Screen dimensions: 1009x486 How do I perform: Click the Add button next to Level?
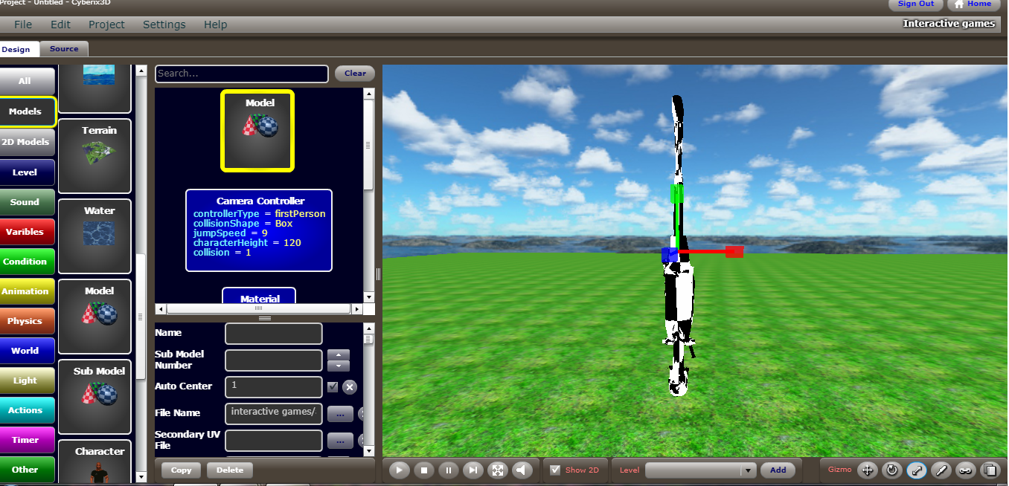(778, 470)
